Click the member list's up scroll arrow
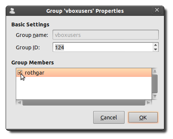The image size is (173, 139). (x=155, y=71)
